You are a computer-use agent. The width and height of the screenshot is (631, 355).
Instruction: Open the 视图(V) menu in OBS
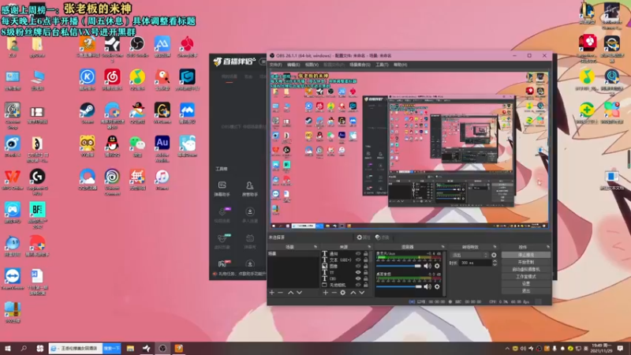coord(312,65)
